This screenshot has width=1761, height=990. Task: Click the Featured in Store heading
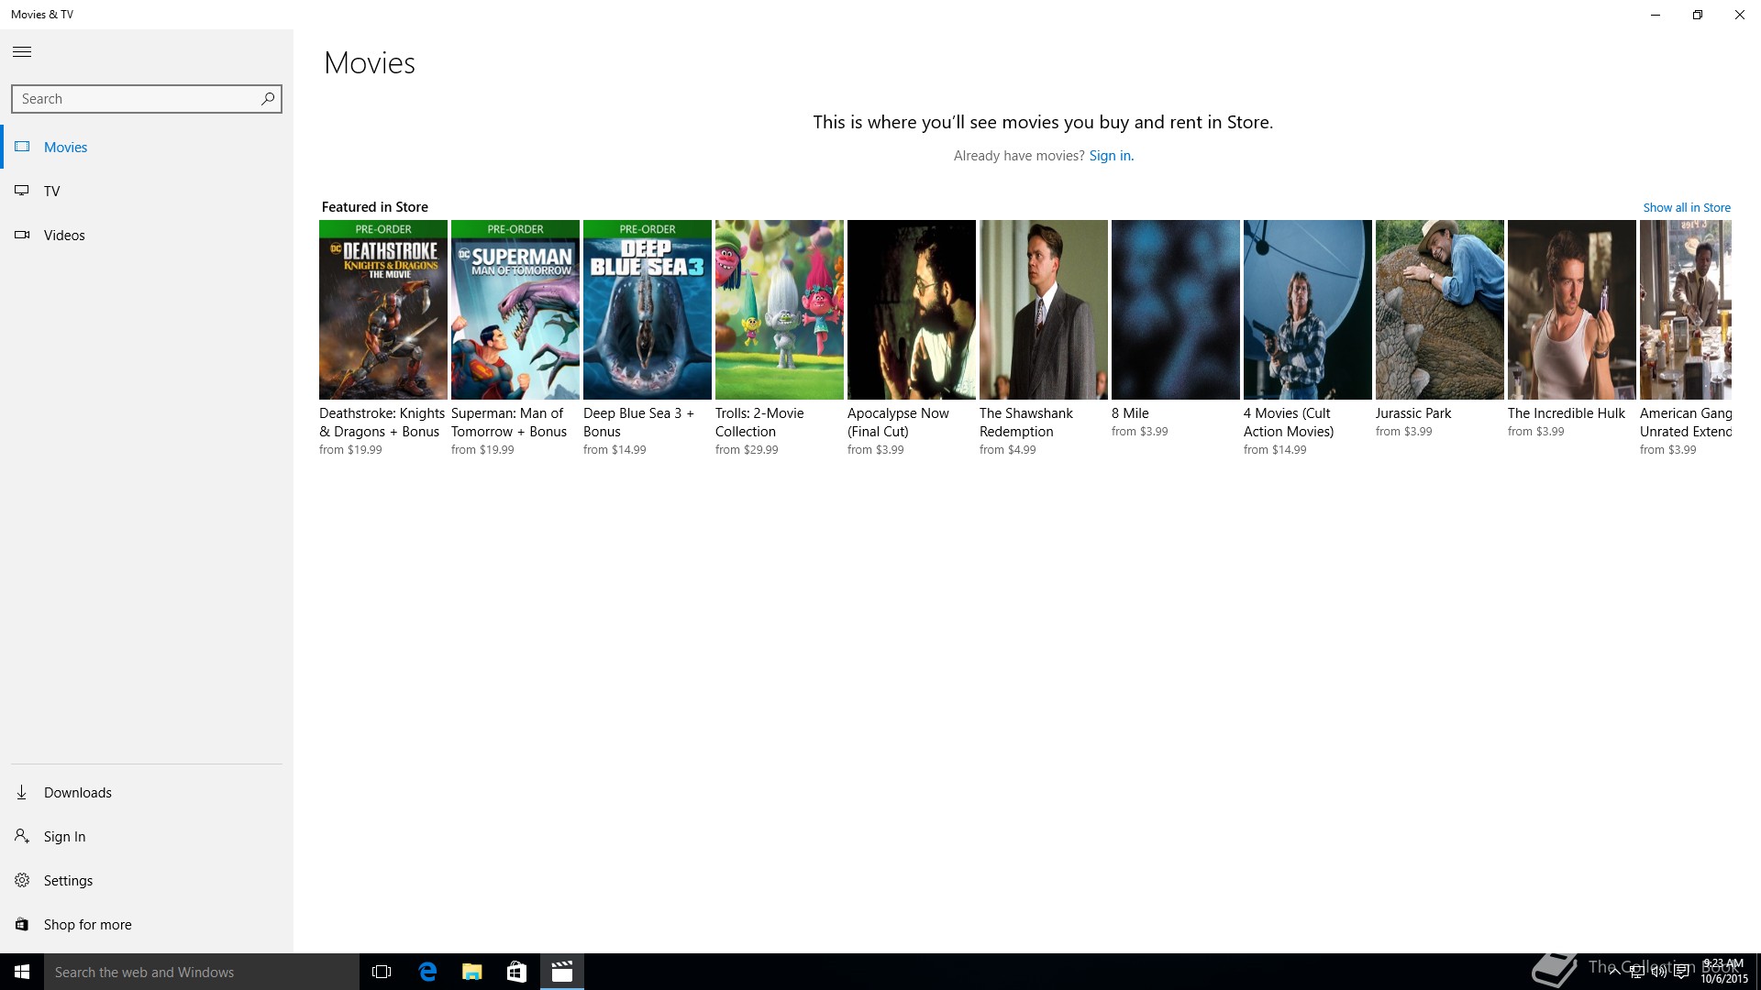(x=375, y=207)
